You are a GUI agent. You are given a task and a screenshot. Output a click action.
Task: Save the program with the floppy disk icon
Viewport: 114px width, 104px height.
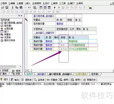coord(7,8)
